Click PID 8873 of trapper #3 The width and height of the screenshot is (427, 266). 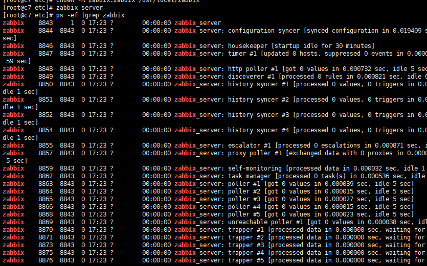click(x=46, y=245)
